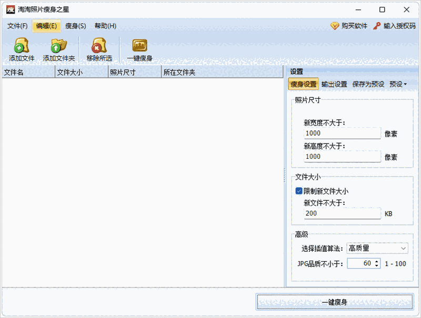Viewport: 421px width, 318px height.
Task: Switch to the 输出设置 tab
Action: (336, 83)
